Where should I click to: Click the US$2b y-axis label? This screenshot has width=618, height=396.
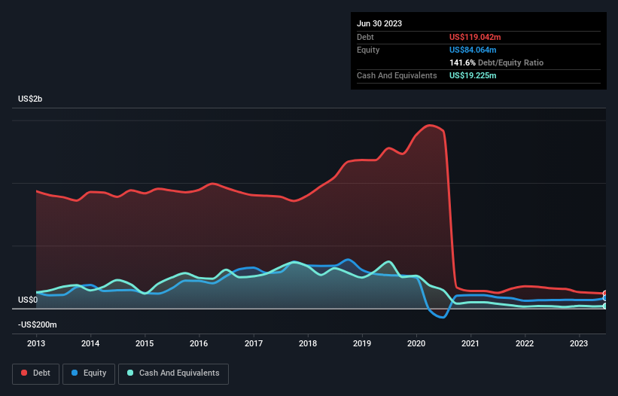[30, 99]
